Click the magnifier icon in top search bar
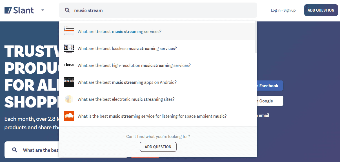 click(67, 10)
